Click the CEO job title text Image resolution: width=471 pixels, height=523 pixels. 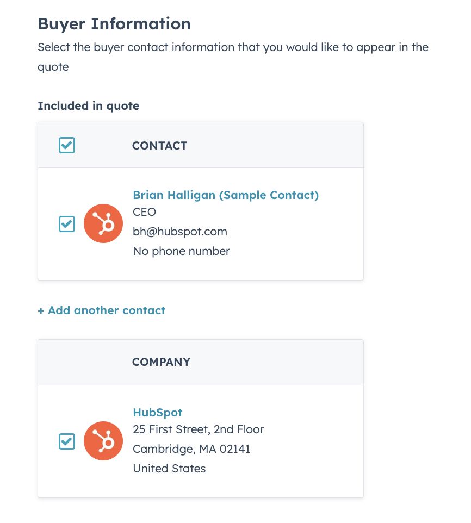click(x=144, y=212)
